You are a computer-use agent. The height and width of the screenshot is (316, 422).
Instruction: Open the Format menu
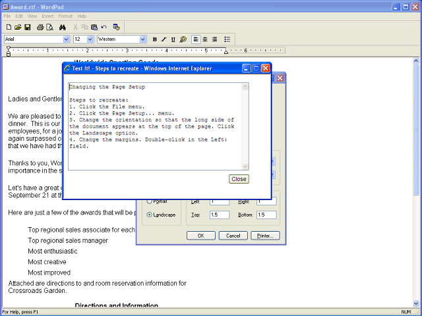coord(66,16)
